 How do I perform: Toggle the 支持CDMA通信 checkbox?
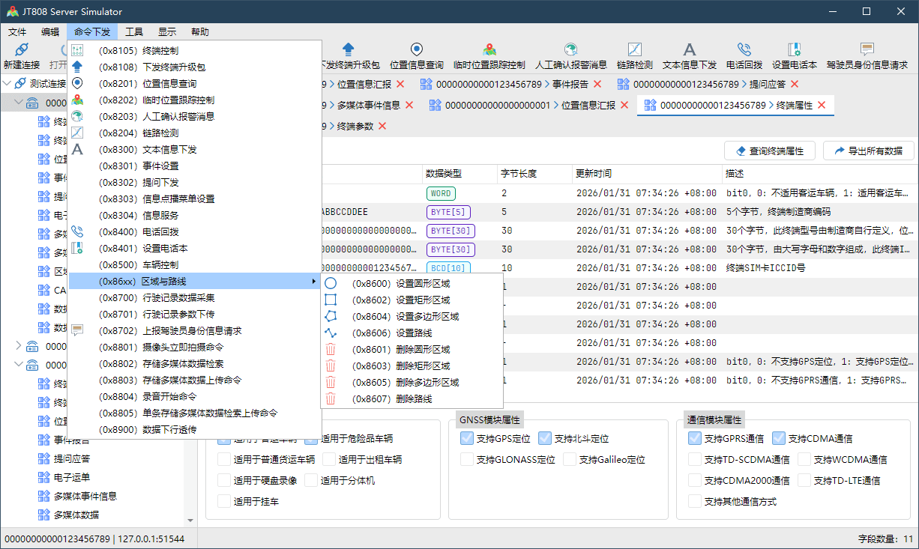click(x=779, y=439)
